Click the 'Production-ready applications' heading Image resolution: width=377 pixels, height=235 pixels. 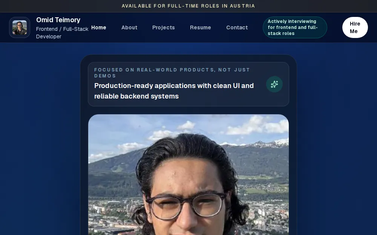(174, 91)
